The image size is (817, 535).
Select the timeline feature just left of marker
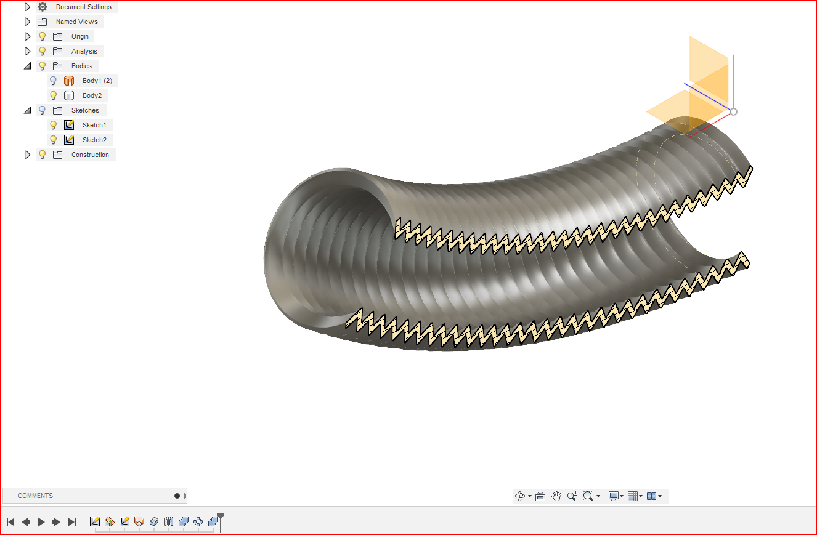coord(213,521)
